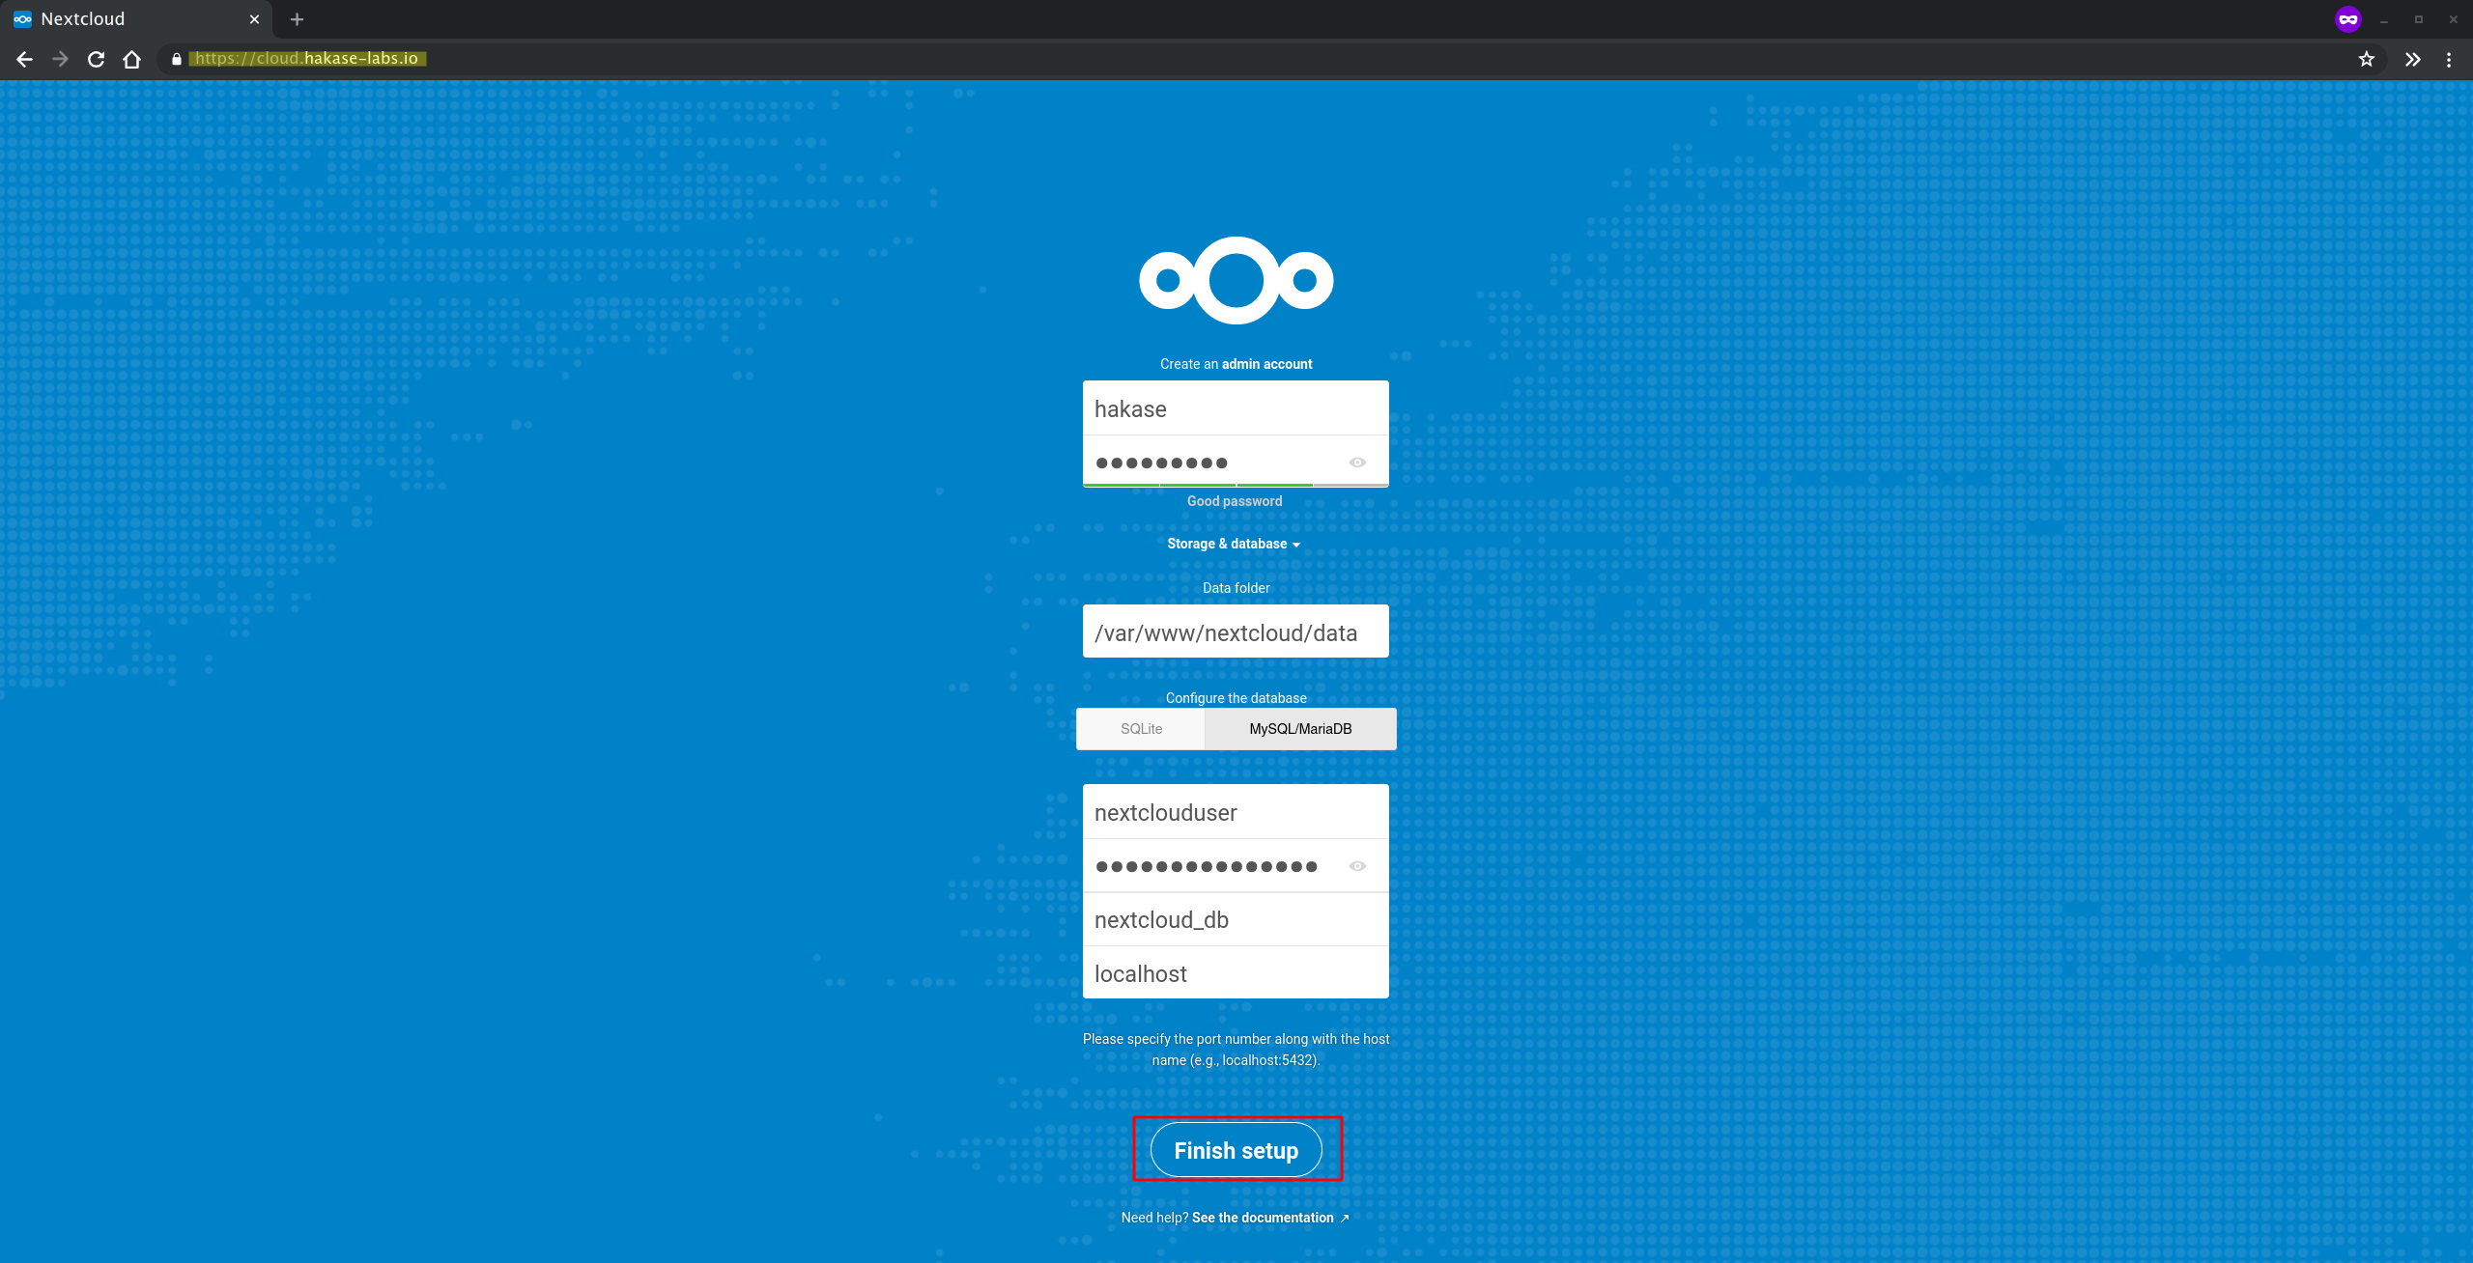
Task: Close the browser window
Action: (x=2454, y=19)
